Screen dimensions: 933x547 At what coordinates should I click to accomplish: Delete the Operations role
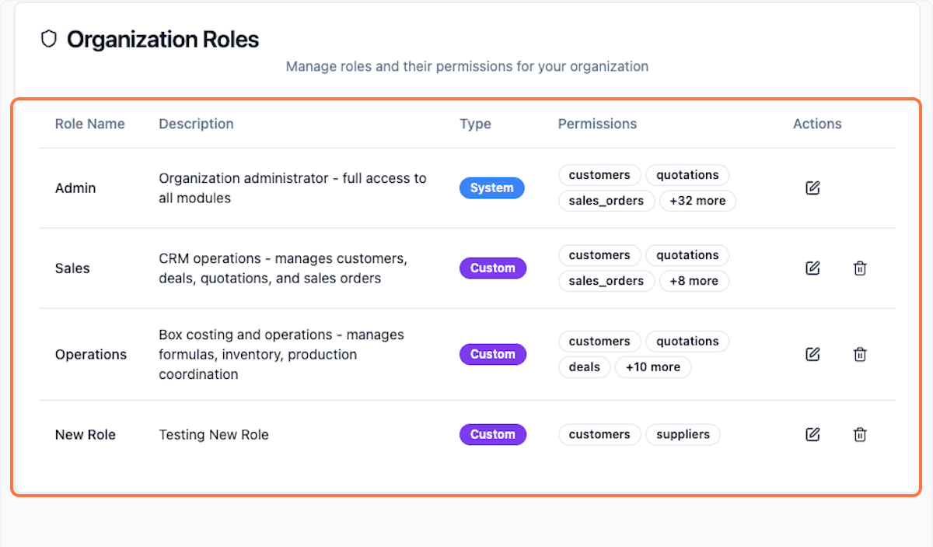860,354
